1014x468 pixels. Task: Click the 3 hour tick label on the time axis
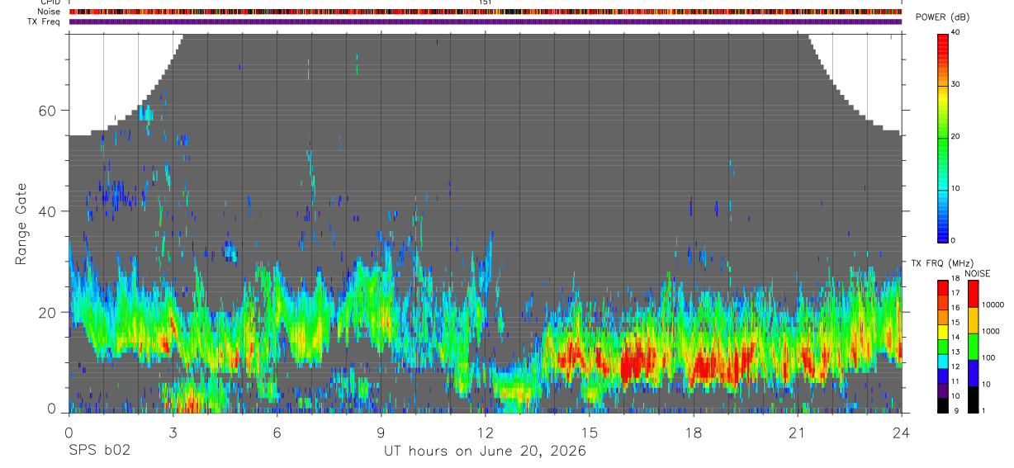[172, 433]
